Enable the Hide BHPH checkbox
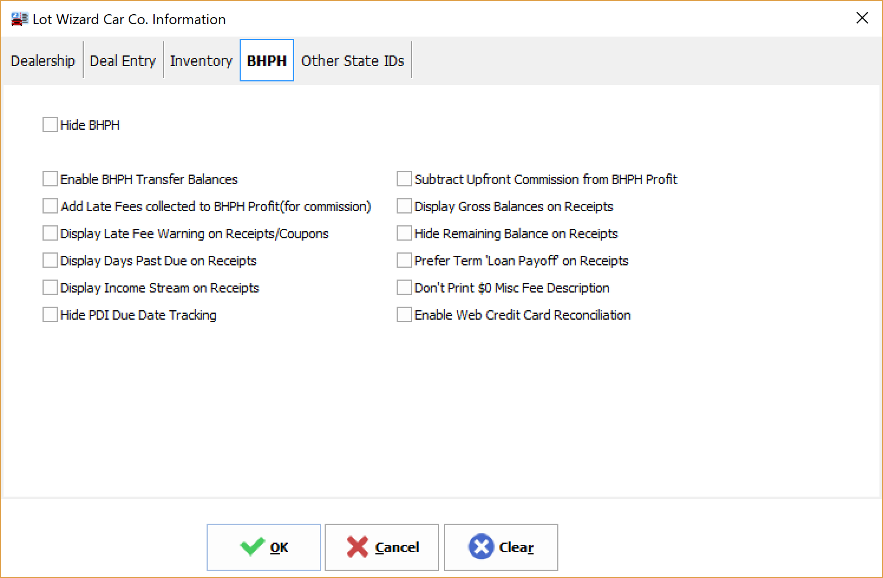This screenshot has height=578, width=883. [x=50, y=124]
